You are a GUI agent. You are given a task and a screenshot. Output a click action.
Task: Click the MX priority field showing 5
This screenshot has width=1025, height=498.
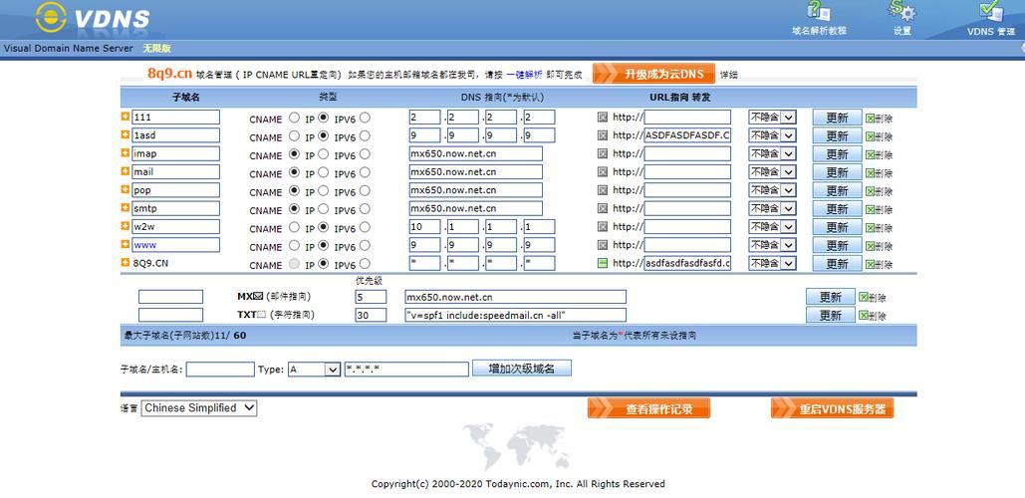[x=371, y=297]
